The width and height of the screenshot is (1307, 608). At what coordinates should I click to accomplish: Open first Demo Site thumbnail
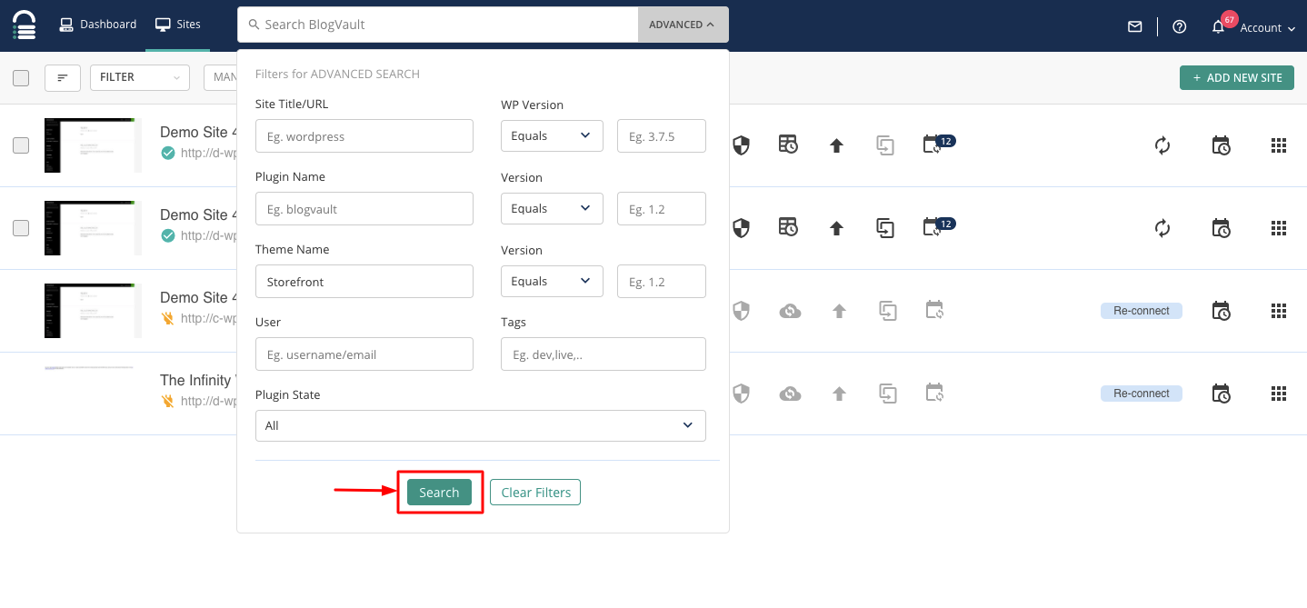[x=93, y=145]
